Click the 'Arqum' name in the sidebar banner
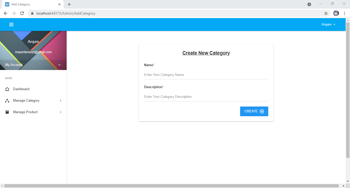The image size is (350, 188). 33,42
